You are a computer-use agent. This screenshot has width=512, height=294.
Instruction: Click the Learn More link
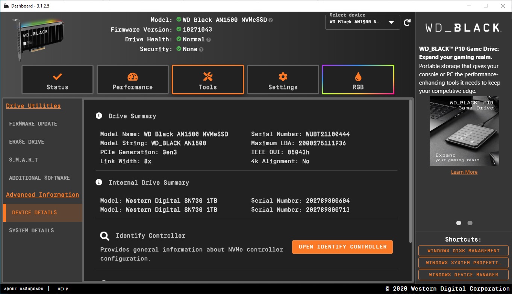[x=464, y=172]
